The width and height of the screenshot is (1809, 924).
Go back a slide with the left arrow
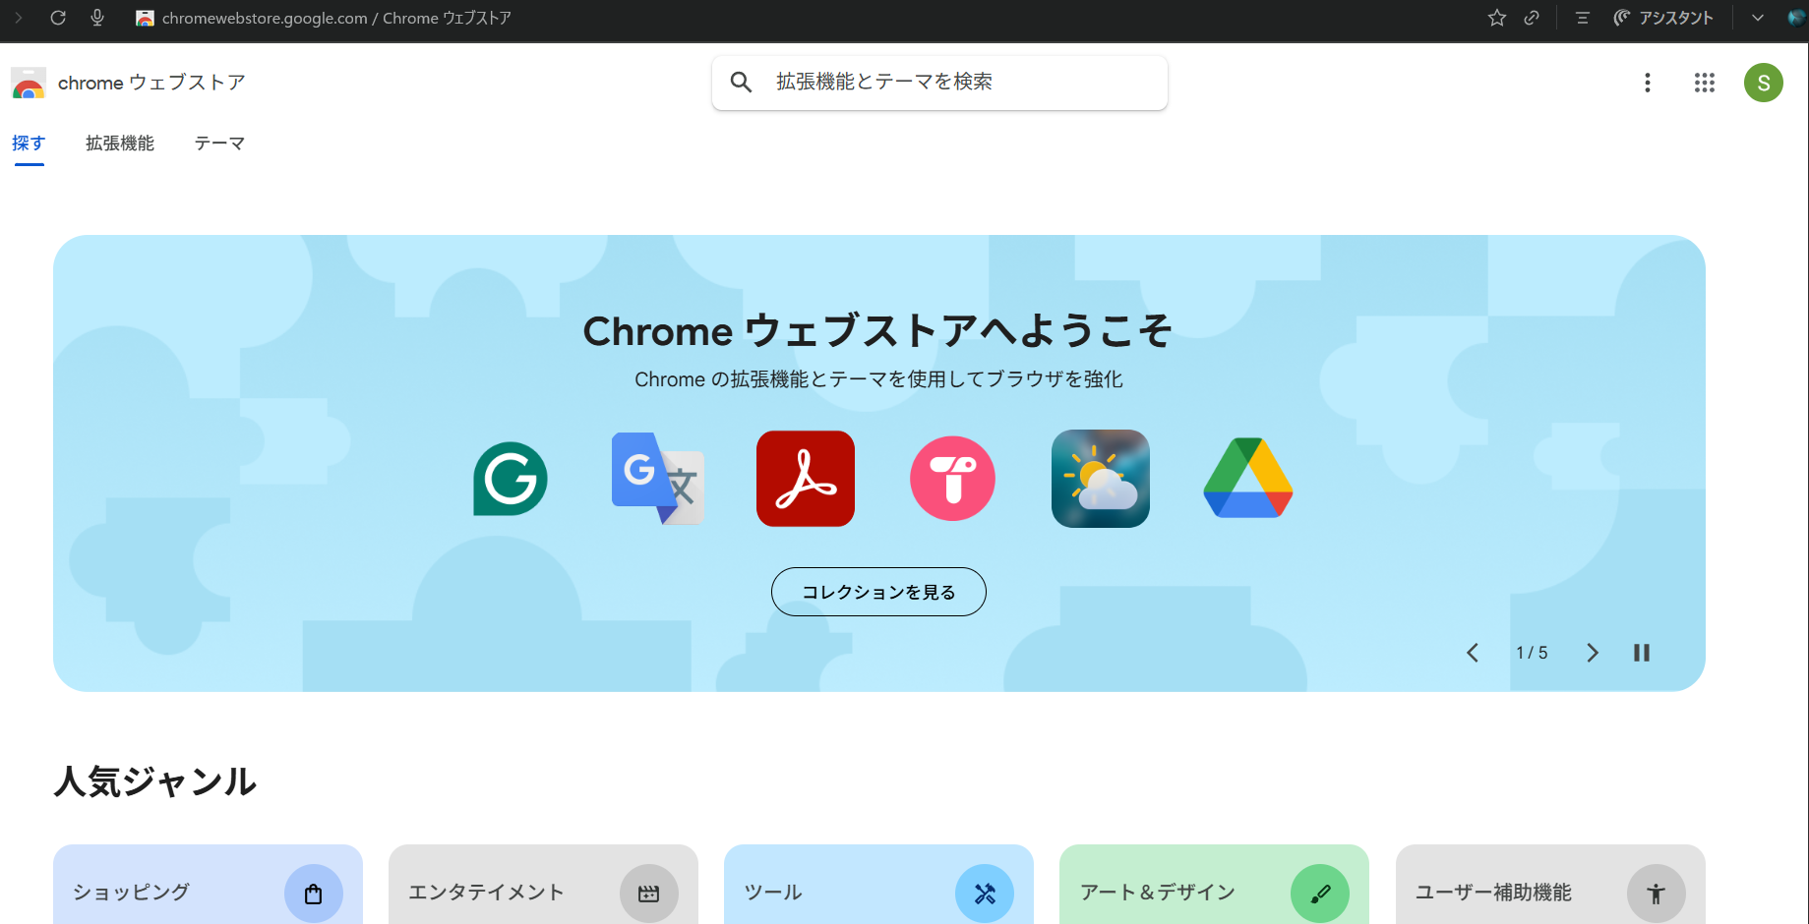pyautogui.click(x=1473, y=652)
